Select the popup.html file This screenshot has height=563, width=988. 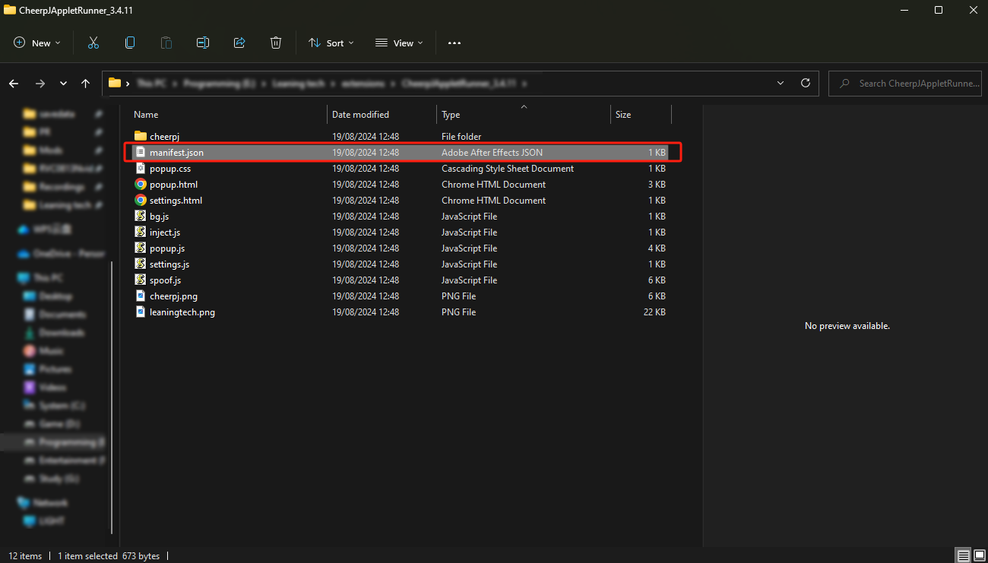[x=173, y=185]
